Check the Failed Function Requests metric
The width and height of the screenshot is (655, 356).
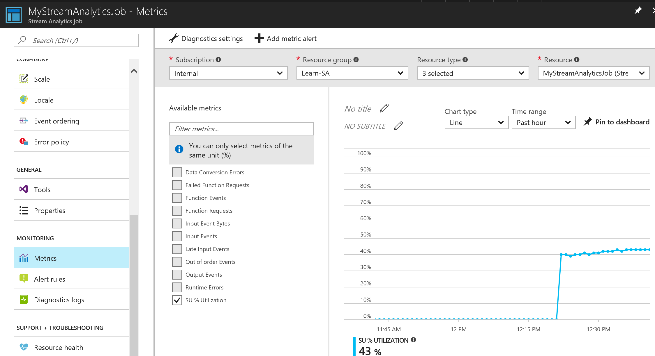(x=177, y=185)
